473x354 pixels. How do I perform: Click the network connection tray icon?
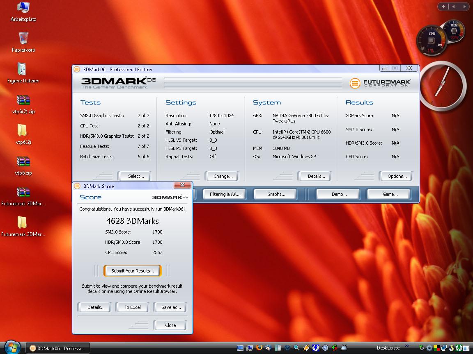coord(444,348)
